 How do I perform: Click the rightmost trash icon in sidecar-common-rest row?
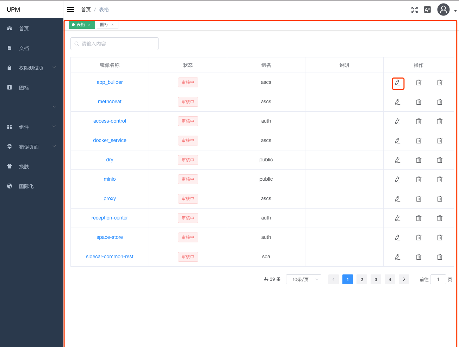click(x=440, y=257)
